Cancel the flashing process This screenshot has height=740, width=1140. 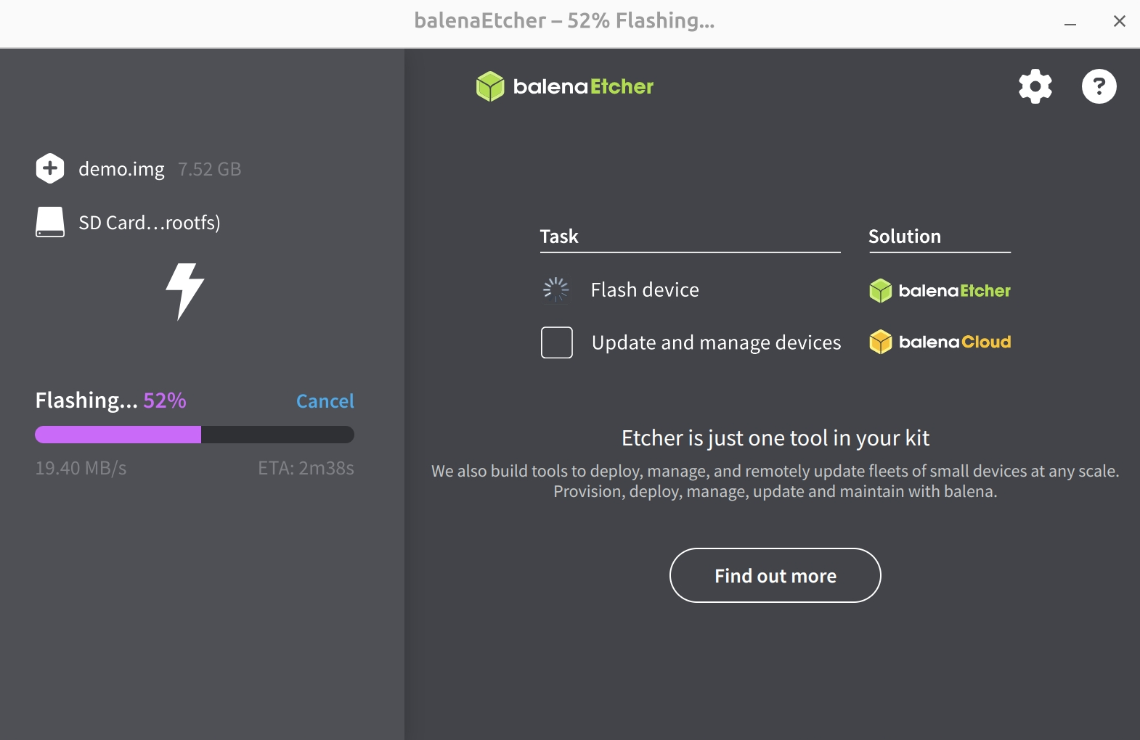(x=325, y=401)
